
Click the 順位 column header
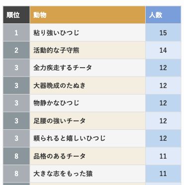(16, 15)
